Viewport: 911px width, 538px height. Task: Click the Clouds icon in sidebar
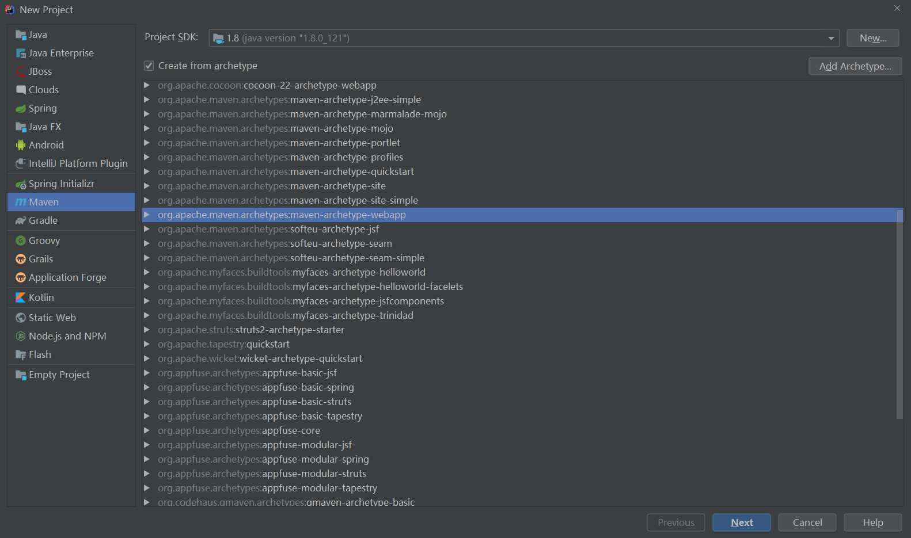point(21,90)
